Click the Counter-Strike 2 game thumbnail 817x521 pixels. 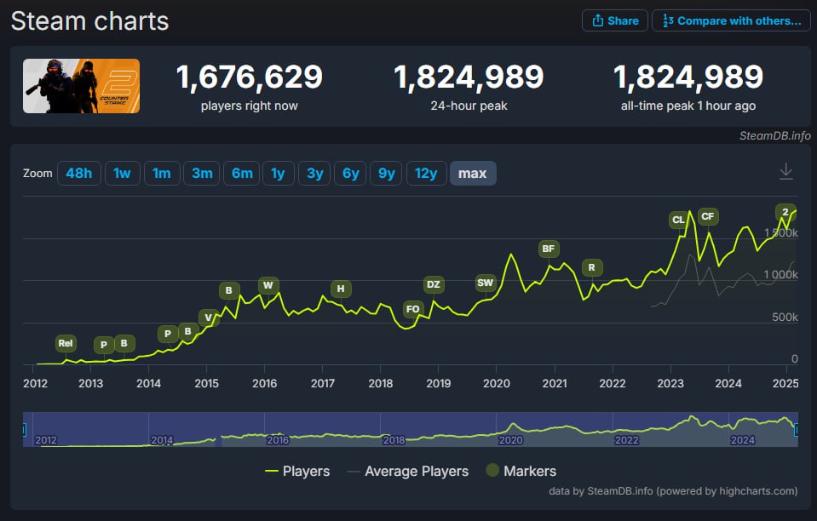82,86
